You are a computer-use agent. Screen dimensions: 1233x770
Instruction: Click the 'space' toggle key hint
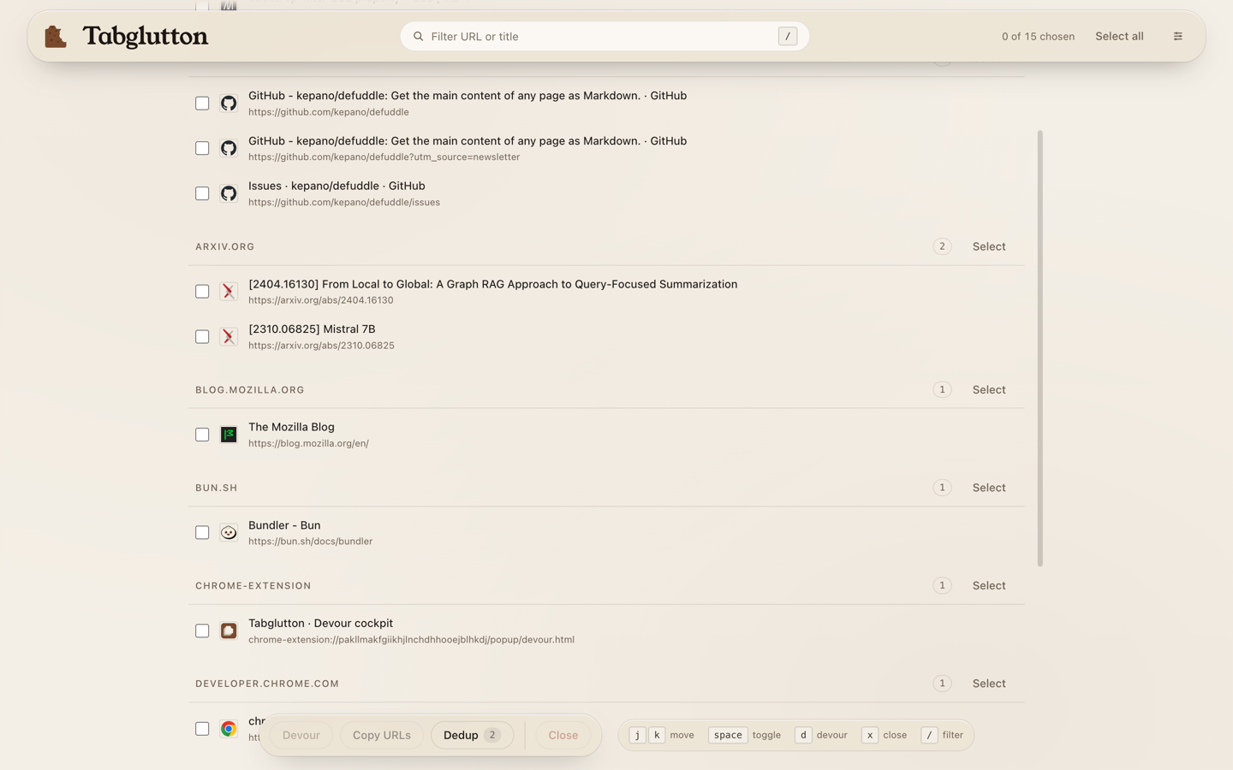728,735
